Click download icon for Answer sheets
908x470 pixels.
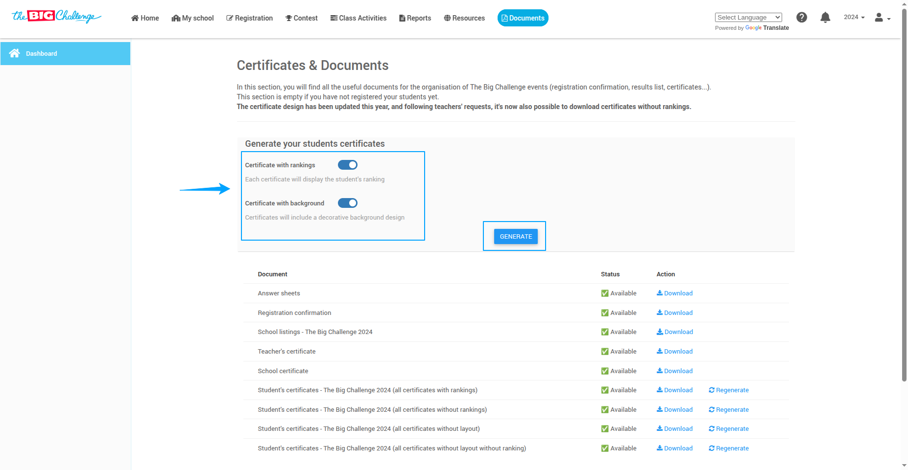659,293
